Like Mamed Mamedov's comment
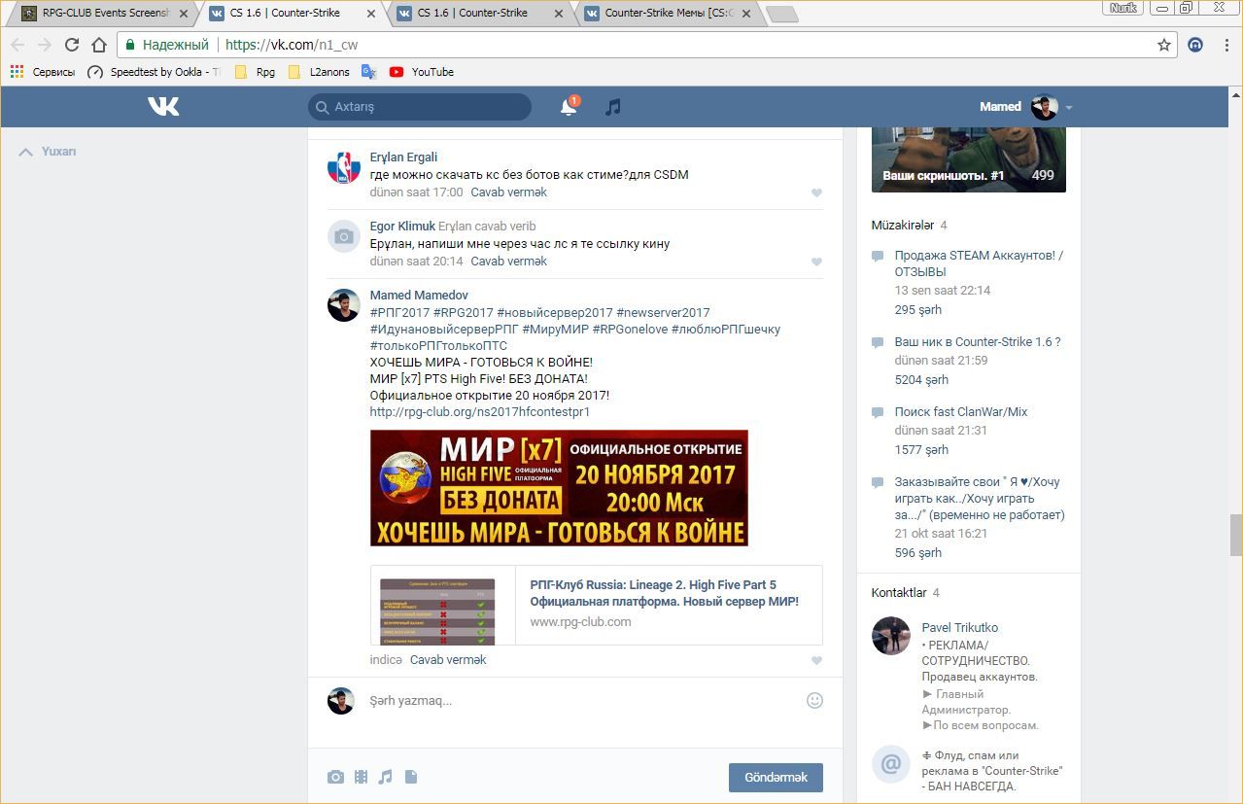 click(x=816, y=660)
